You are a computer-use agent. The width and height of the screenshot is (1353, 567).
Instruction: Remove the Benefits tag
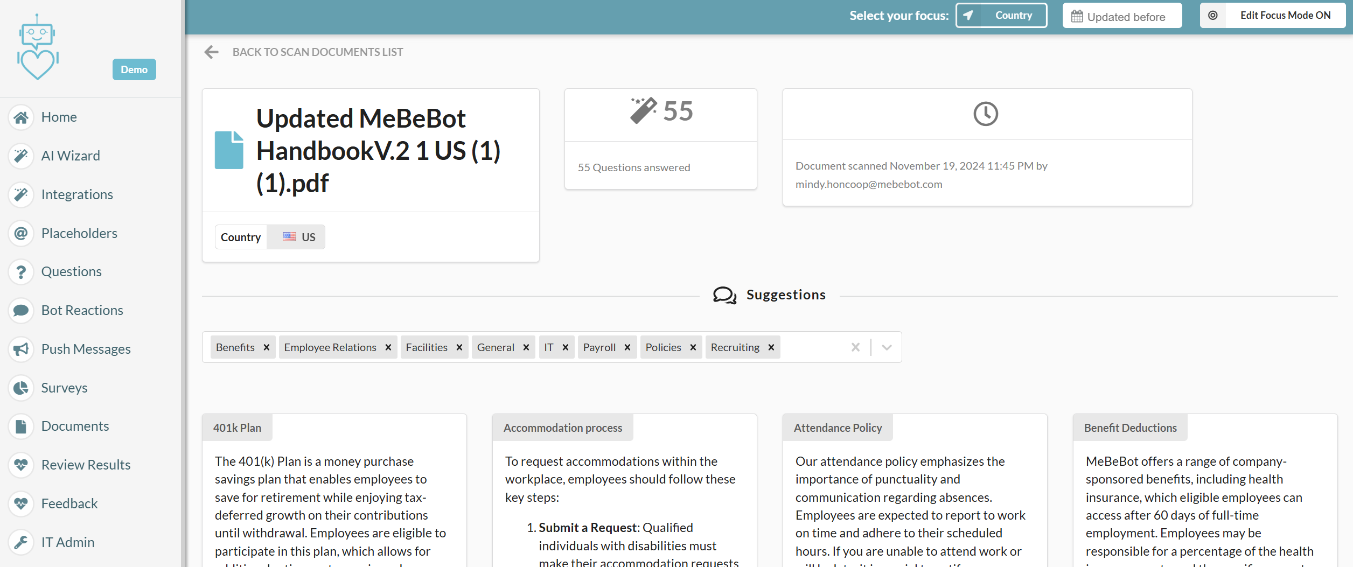coord(267,347)
